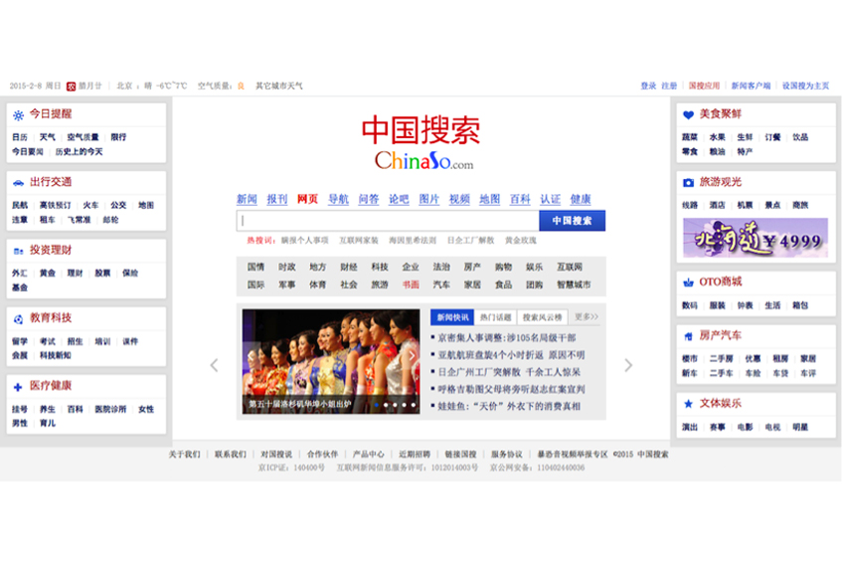Screen dimensions: 842x562
Task: Click hot search term 黄金玫瑰
Action: pyautogui.click(x=520, y=240)
